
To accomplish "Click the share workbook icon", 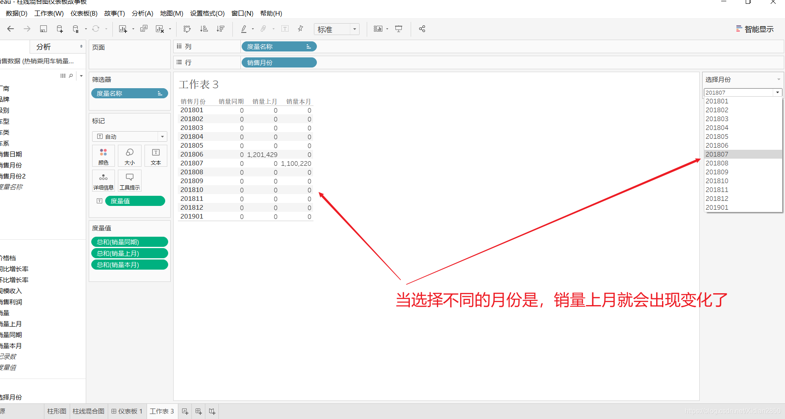I will click(x=422, y=29).
